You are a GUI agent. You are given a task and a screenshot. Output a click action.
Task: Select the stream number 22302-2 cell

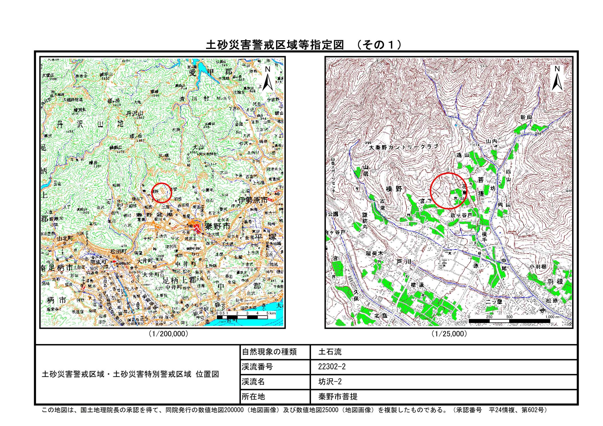331,367
